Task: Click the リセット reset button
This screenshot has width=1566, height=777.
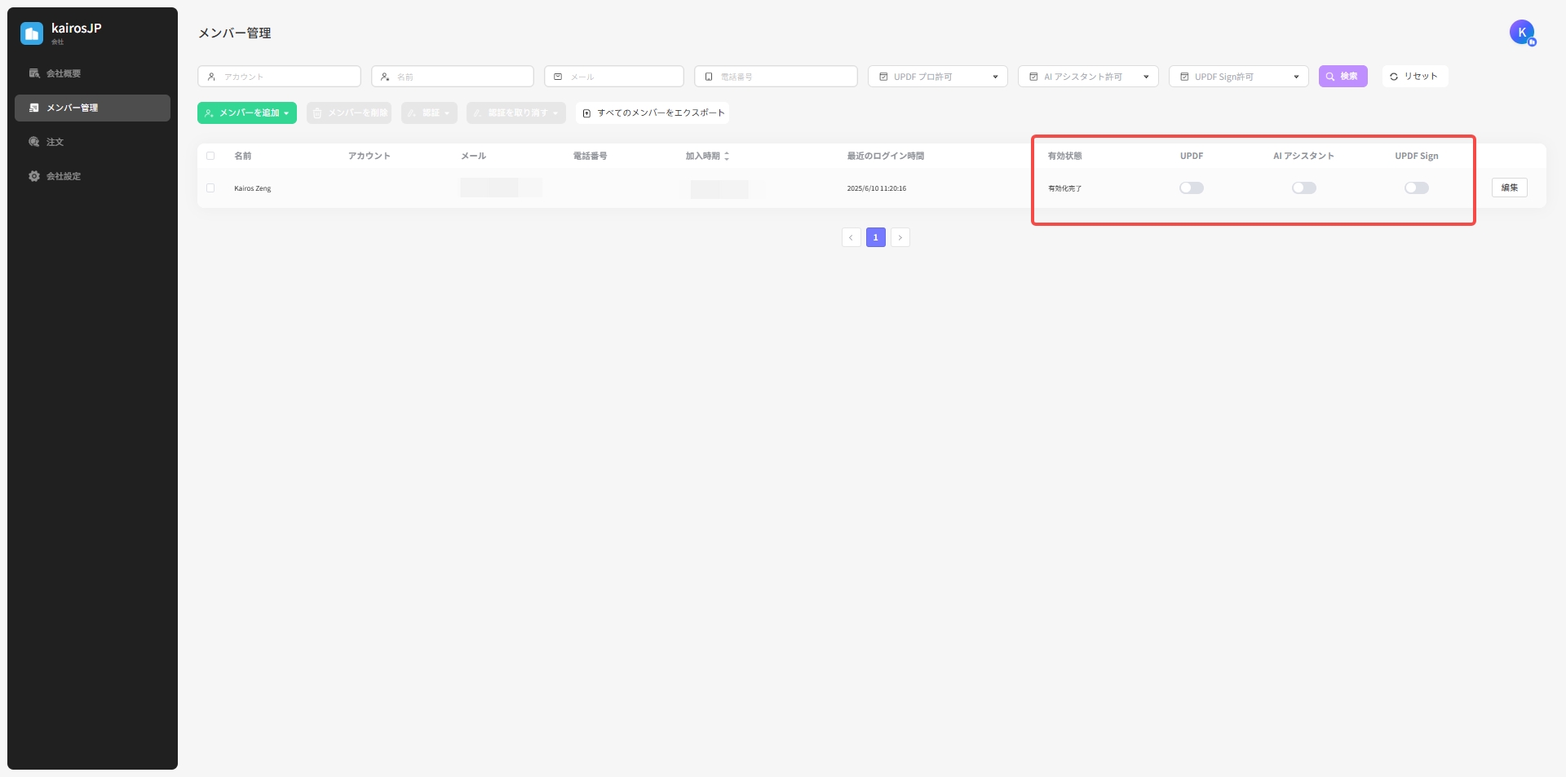Action: (x=1414, y=77)
